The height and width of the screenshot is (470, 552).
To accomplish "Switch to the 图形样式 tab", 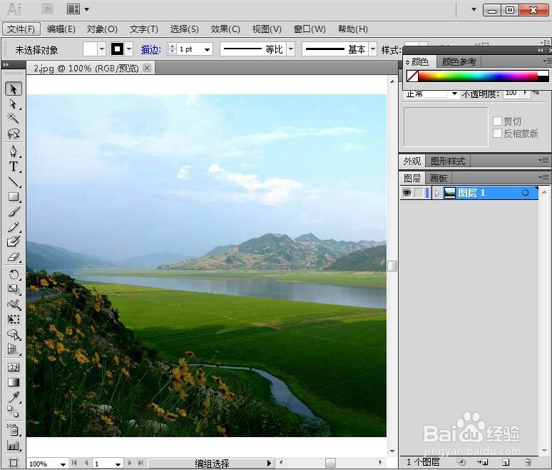I will click(x=448, y=161).
